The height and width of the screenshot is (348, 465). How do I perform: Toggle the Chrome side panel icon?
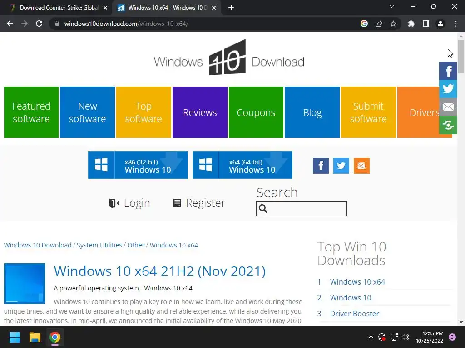coord(426,24)
